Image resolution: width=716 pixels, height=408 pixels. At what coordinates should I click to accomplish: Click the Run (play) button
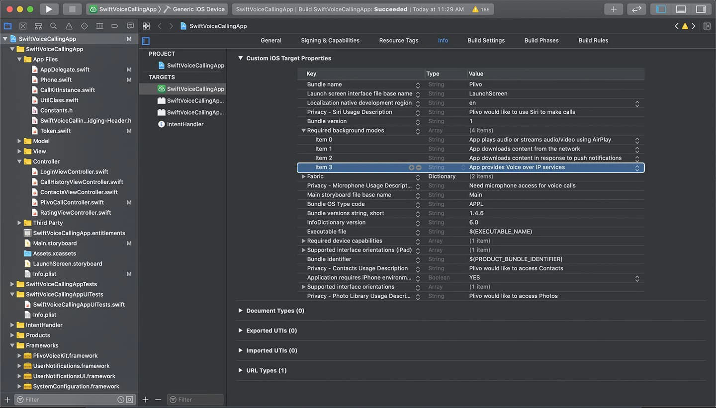pos(48,9)
